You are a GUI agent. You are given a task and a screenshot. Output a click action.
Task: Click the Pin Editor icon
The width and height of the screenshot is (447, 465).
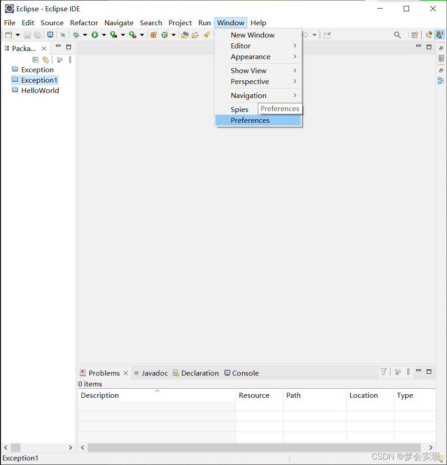click(327, 35)
